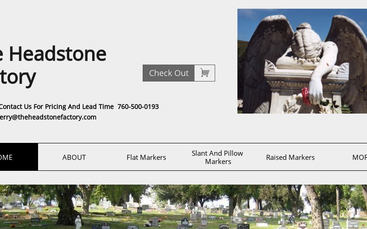Viewport: 367px width, 229px height.
Task: Click the word Headstone in the title
Action: pos(58,54)
